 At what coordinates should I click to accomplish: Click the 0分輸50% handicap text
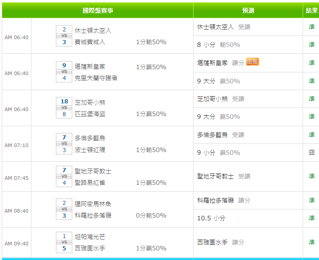tap(151, 215)
